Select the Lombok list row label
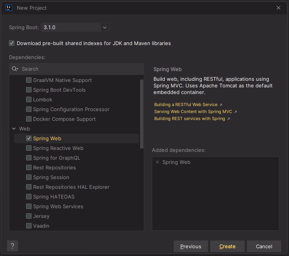The image size is (289, 256). [x=42, y=99]
